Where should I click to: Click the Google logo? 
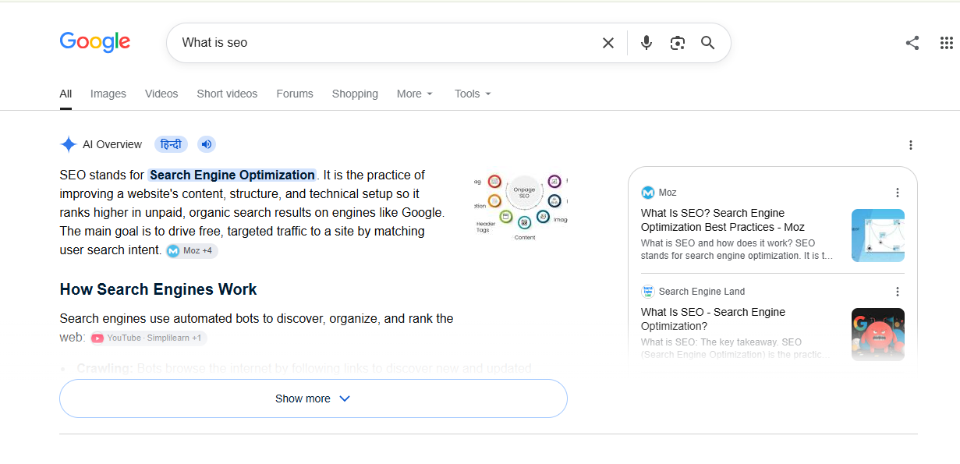(94, 42)
